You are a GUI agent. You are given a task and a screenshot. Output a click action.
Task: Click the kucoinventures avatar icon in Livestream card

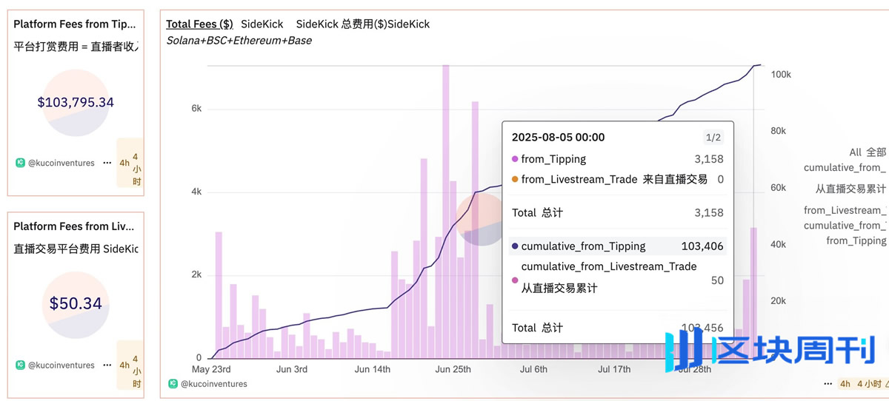pyautogui.click(x=20, y=365)
